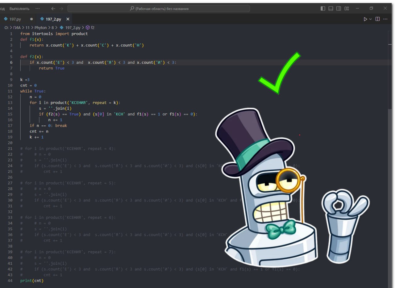This screenshot has width=395, height=288.
Task: Toggle the primary sidebar layout icon
Action: pos(323,9)
